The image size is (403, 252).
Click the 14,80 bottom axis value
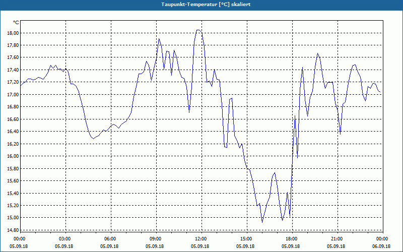click(13, 230)
